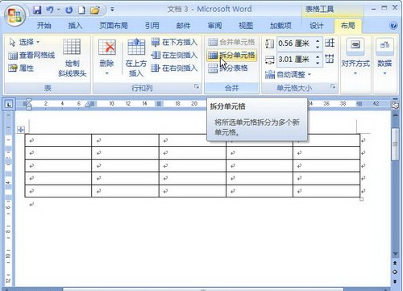Screen dimensions: 403x291
Task: Open the 邮件 ribbon tab
Action: (183, 26)
